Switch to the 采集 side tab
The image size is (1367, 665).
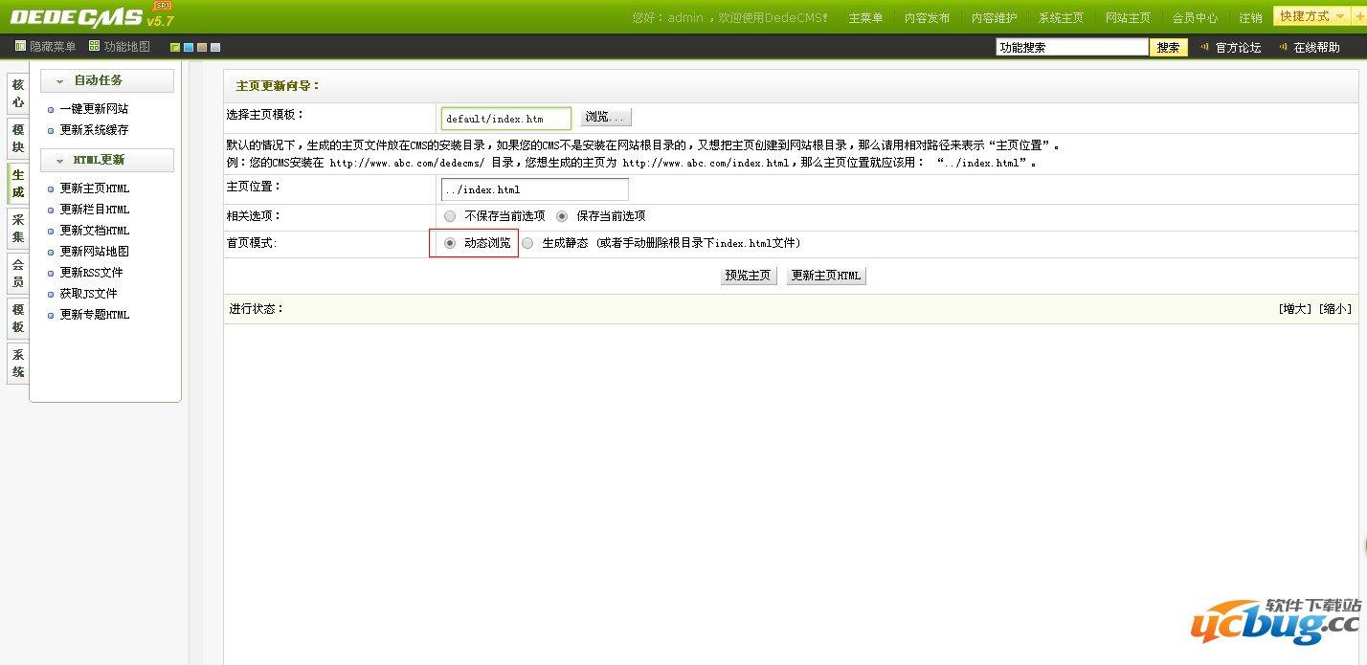pos(18,229)
